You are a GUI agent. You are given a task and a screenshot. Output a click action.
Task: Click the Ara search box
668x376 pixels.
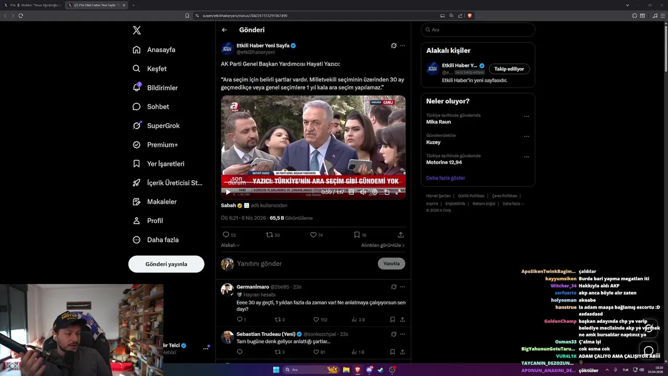point(478,30)
